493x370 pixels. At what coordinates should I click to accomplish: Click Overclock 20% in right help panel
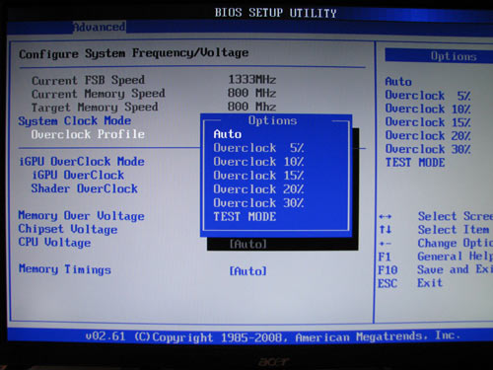tap(428, 135)
